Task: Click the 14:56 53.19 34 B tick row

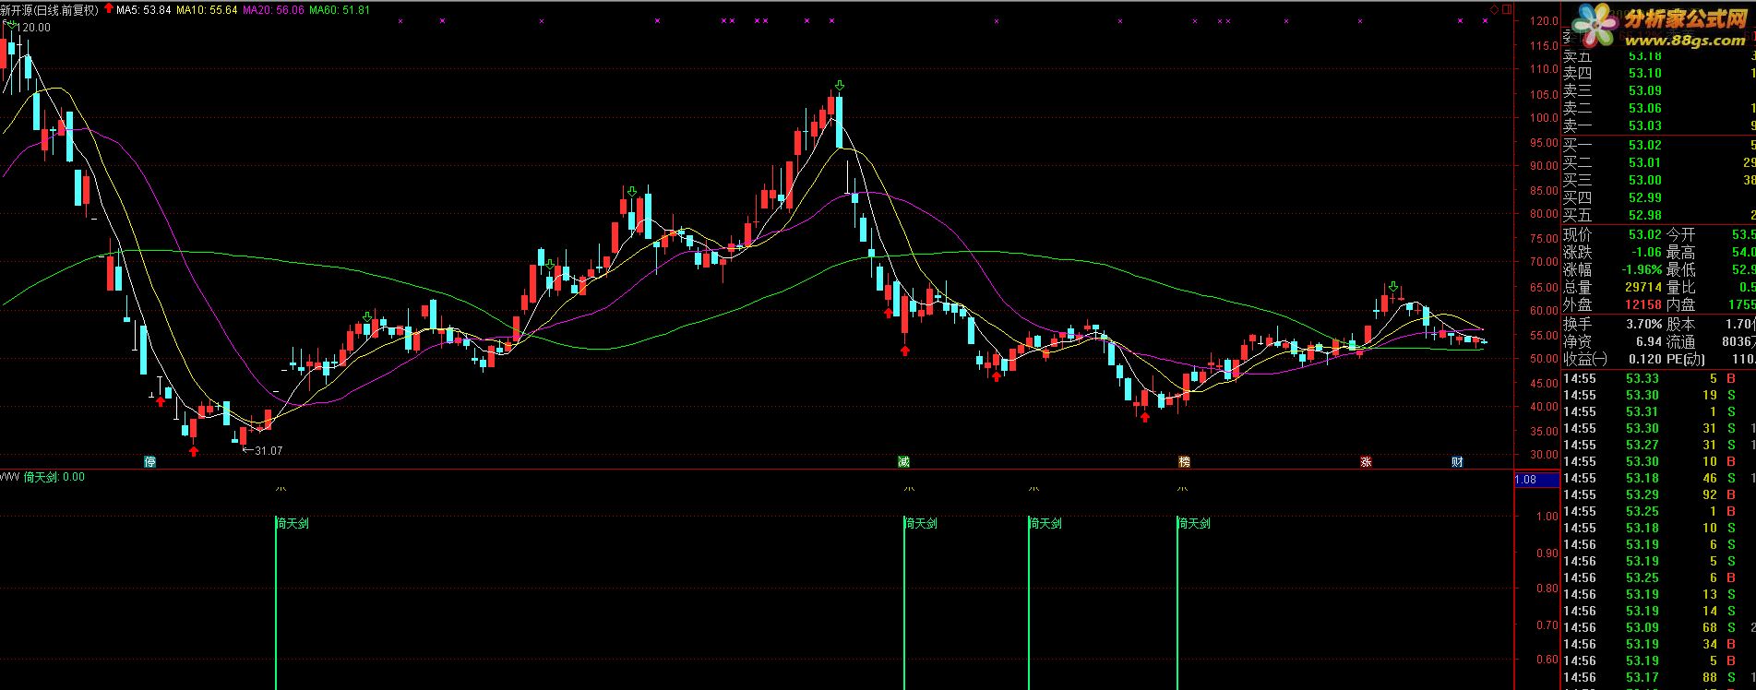Action: pyautogui.click(x=1658, y=644)
